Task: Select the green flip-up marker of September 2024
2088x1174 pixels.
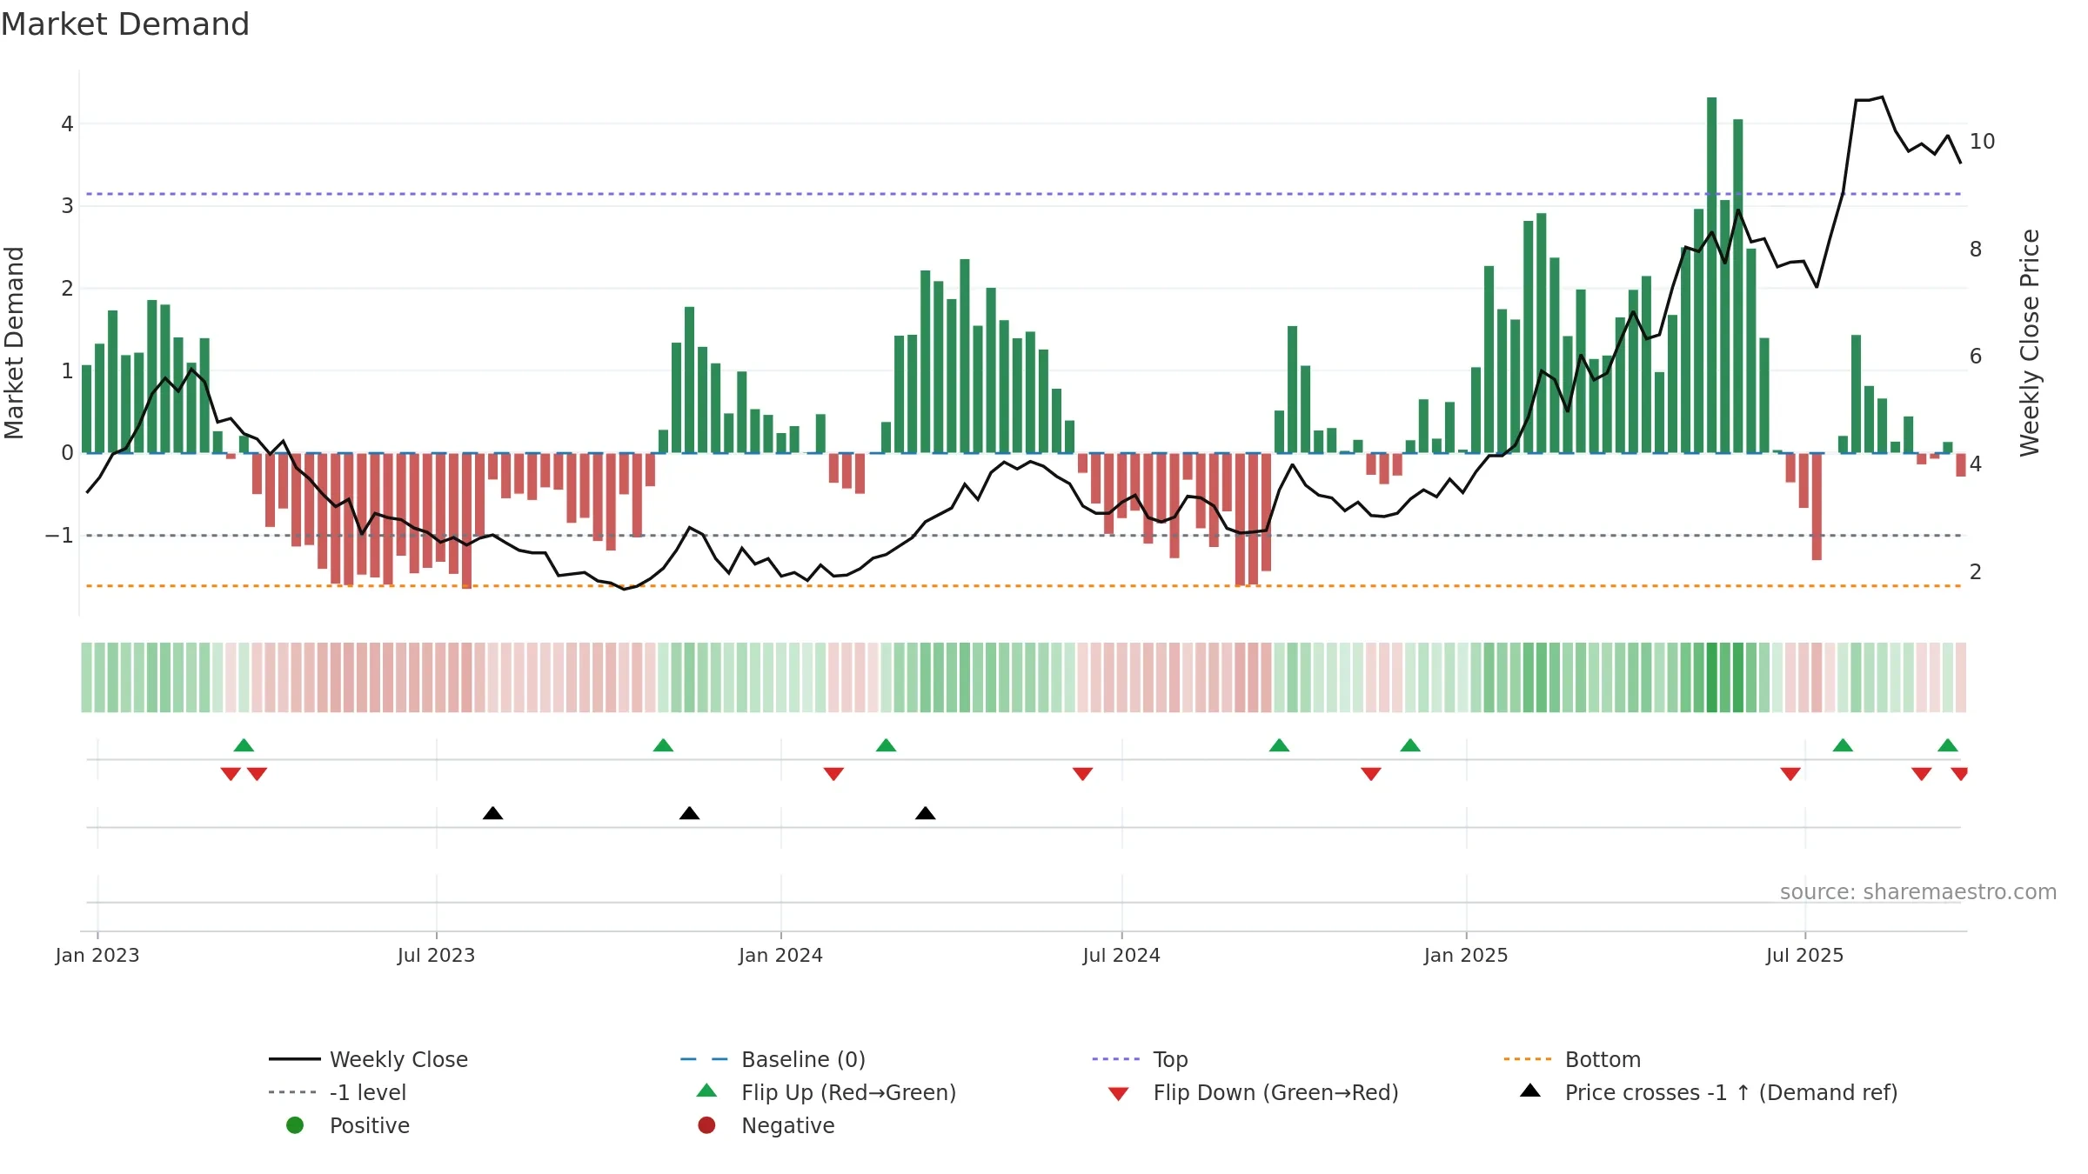Action: pos(1279,745)
